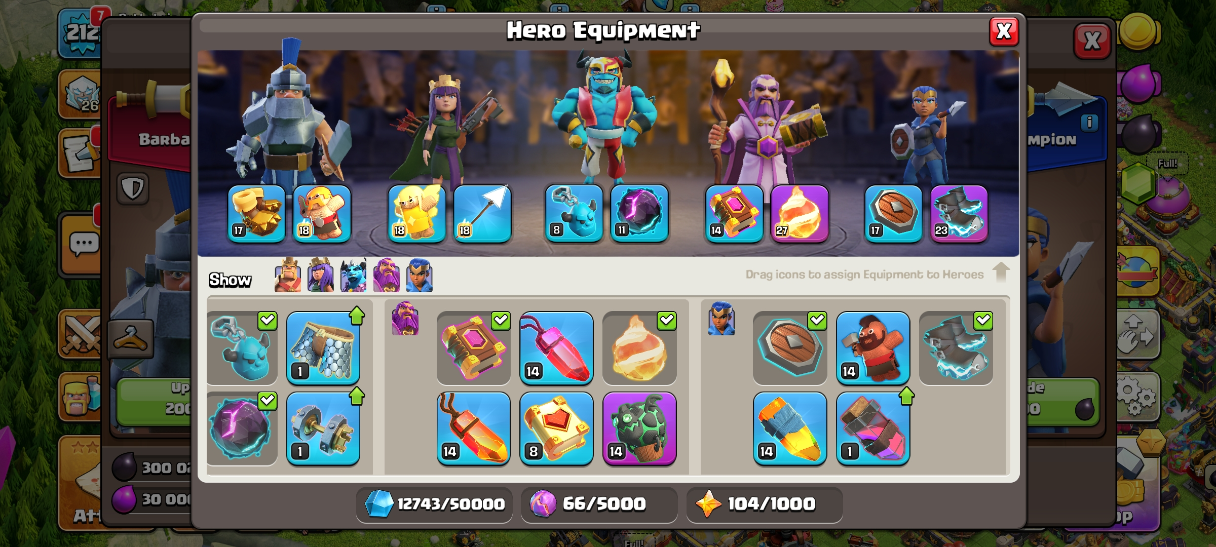This screenshot has height=547, width=1216.
Task: Select the checked Eternal Tome equipment
Action: [x=473, y=348]
